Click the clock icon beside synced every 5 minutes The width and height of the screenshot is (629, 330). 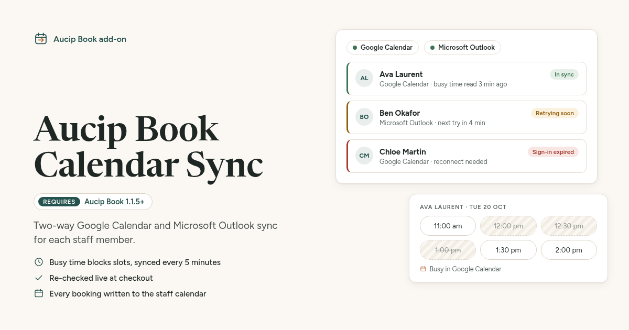tap(39, 262)
